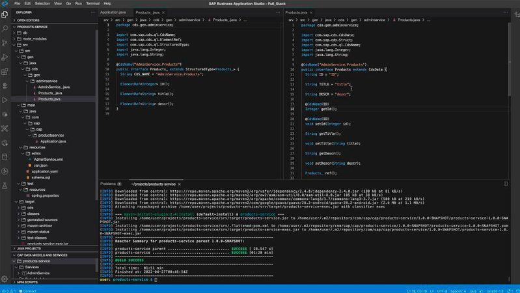Viewport: 520px width, 293px height.
Task: Expand the NPM SCRIPTS section
Action: (27, 283)
